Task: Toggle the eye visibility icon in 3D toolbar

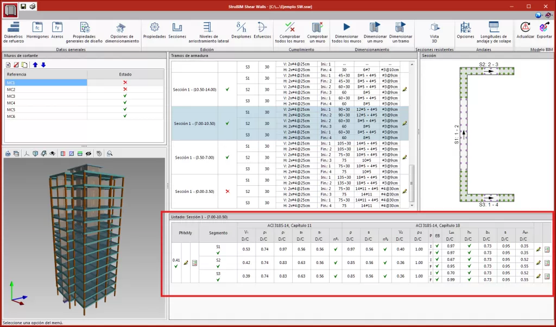Action: click(x=88, y=154)
